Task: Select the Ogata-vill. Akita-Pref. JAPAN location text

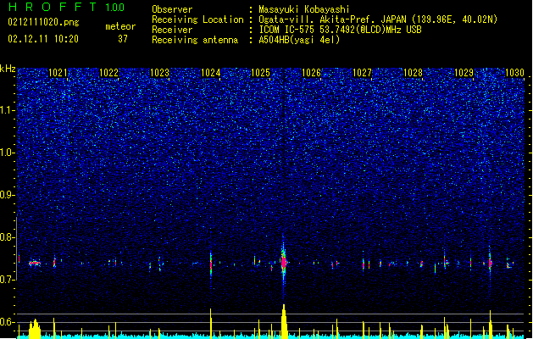Action: (378, 19)
